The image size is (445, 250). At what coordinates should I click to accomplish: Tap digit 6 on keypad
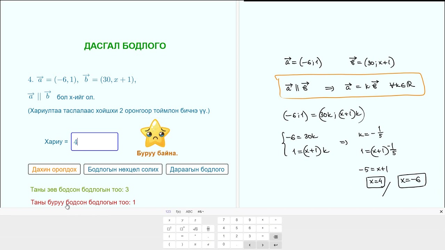(x=250, y=228)
